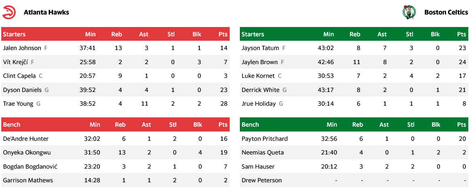Open Jalen Johnson's player page
Screen dimensions: 474x190
click(x=22, y=48)
